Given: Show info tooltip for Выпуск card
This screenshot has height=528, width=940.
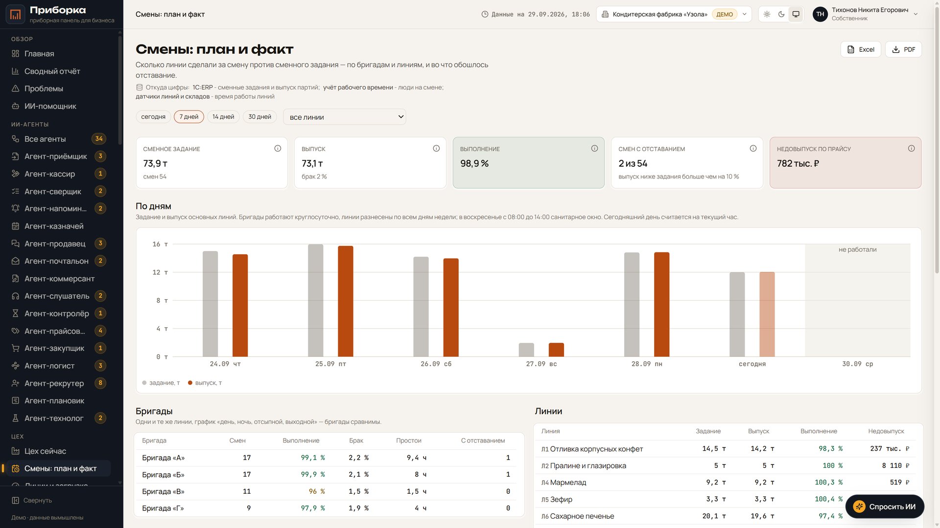Looking at the screenshot, I should point(436,149).
